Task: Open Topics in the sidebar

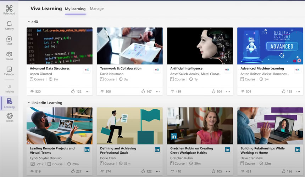Action: click(10, 118)
